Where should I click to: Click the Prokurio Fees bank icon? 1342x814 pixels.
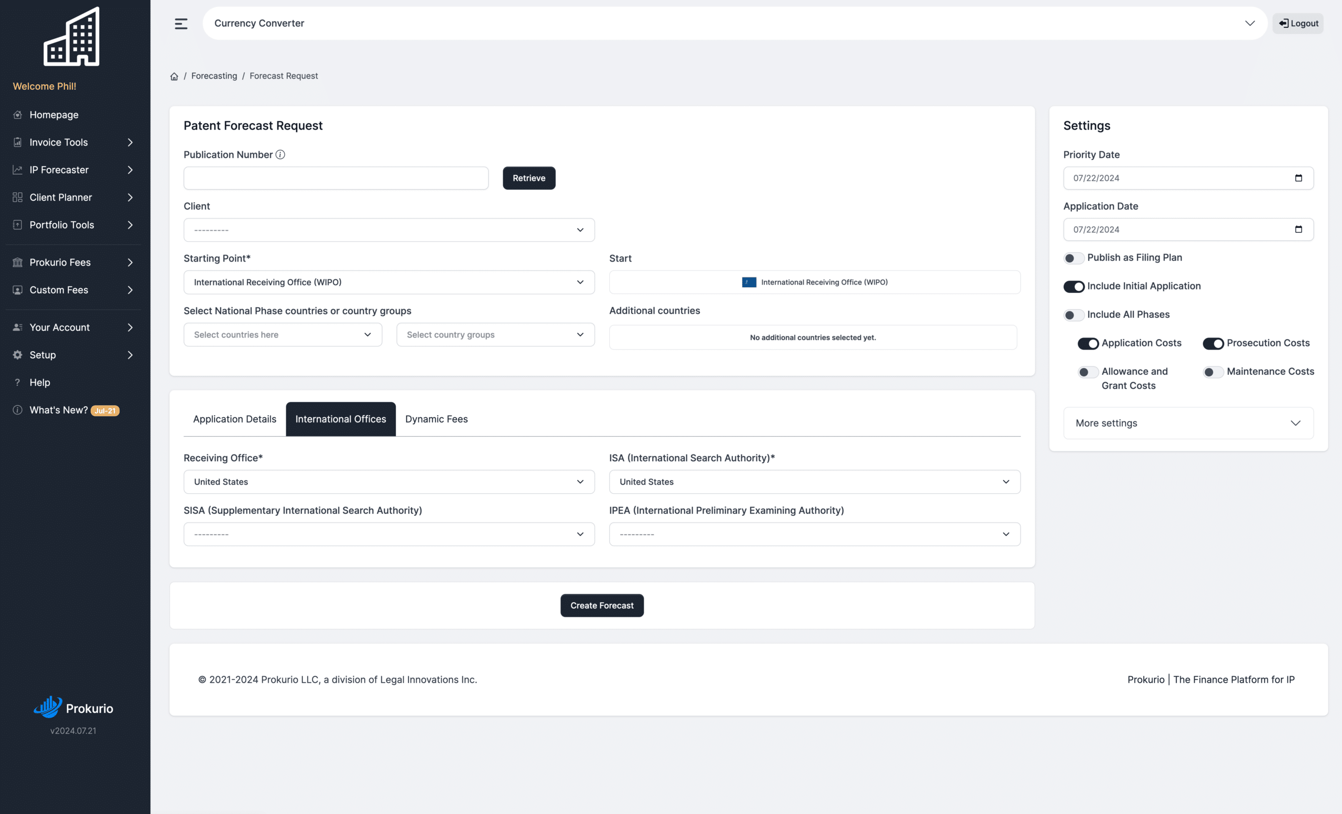coord(17,263)
